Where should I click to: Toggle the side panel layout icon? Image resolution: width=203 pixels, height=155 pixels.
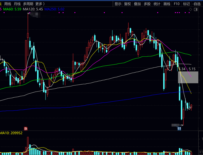click(x=196, y=9)
